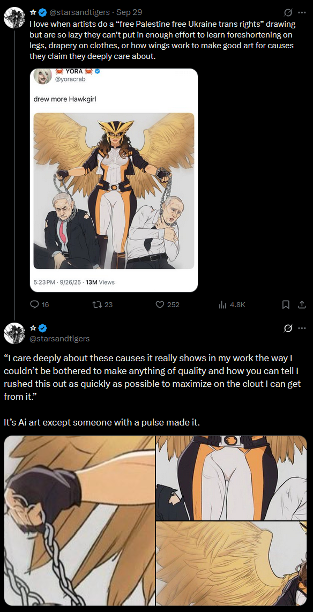
Task: Open the three-dot more menu on first post
Action: click(302, 12)
